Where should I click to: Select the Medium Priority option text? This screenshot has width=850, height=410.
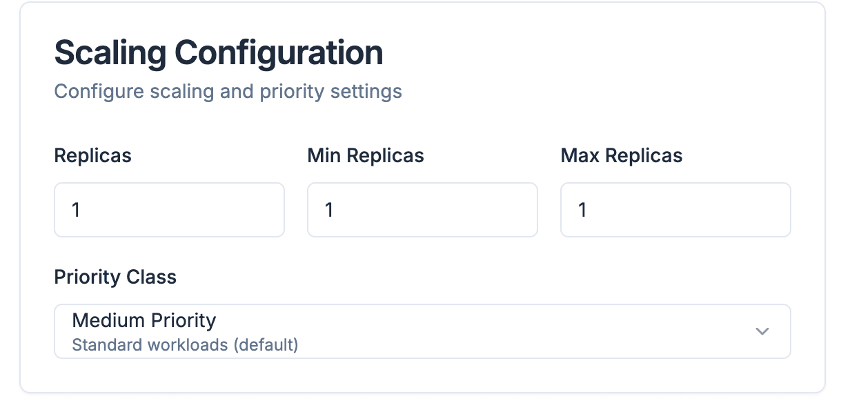(144, 320)
